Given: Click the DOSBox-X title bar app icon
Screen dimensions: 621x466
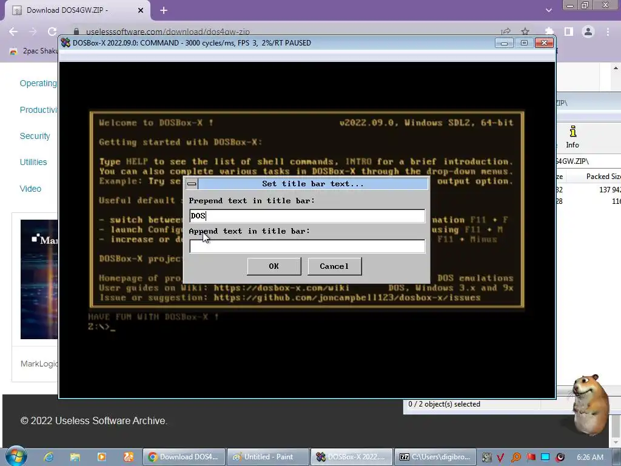Looking at the screenshot, I should click(65, 43).
